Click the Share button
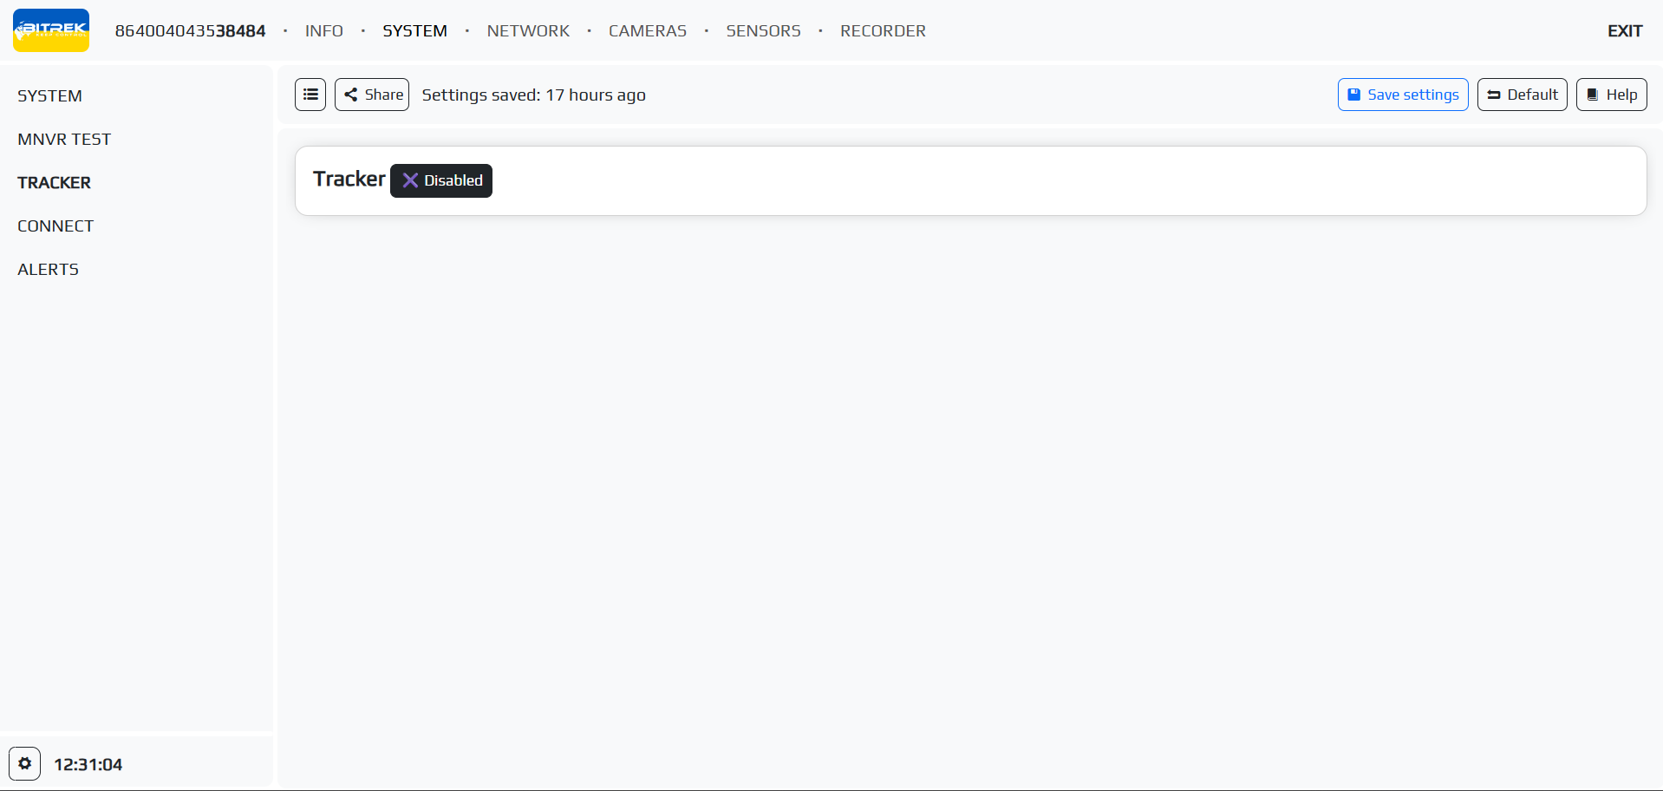This screenshot has width=1663, height=791. coord(372,95)
